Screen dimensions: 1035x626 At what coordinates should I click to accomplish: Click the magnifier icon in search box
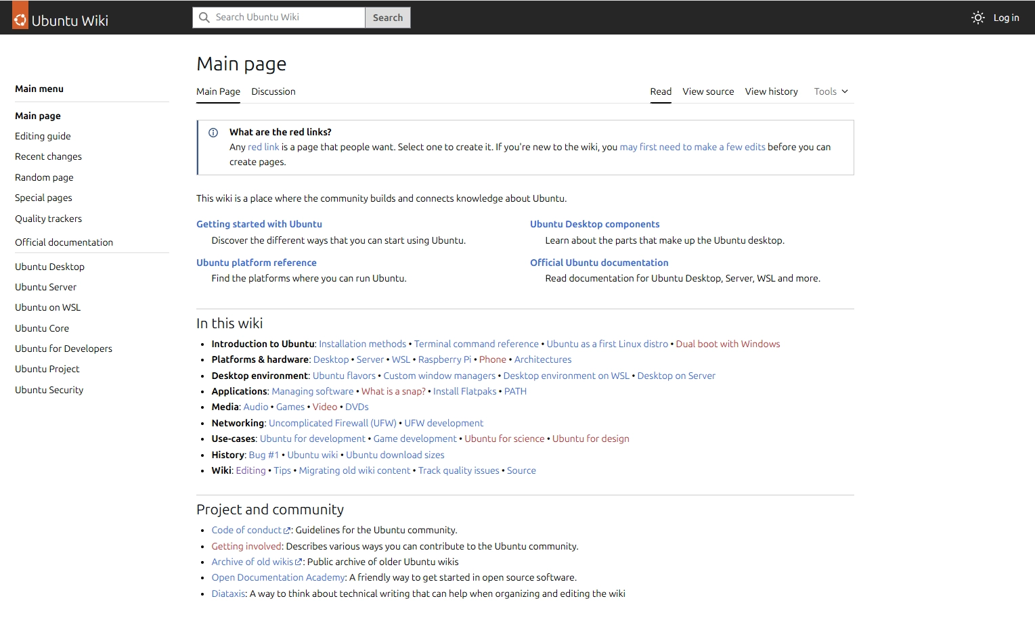pyautogui.click(x=204, y=18)
